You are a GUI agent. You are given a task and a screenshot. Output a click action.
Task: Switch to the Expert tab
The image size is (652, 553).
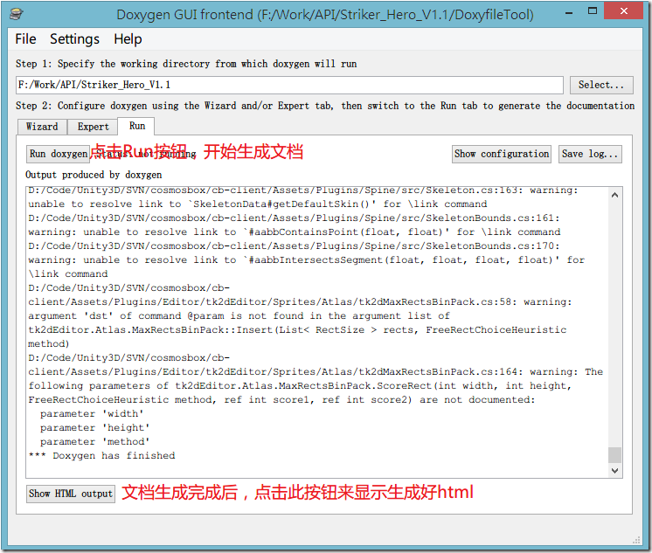click(x=93, y=127)
